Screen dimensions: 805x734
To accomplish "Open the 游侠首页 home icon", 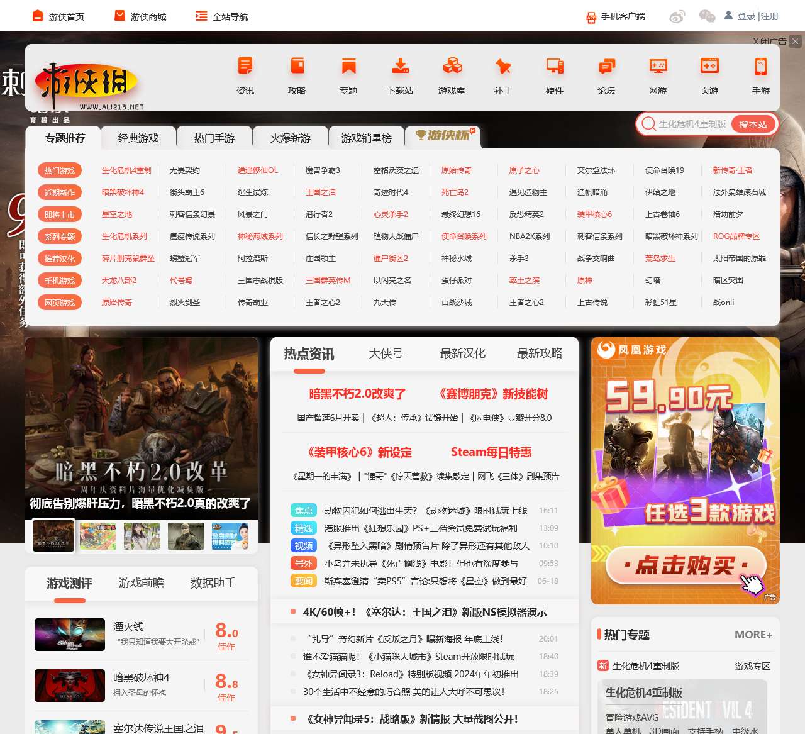I will tap(38, 16).
